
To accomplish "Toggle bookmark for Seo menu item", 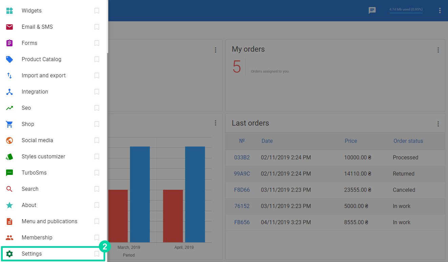I will point(97,108).
